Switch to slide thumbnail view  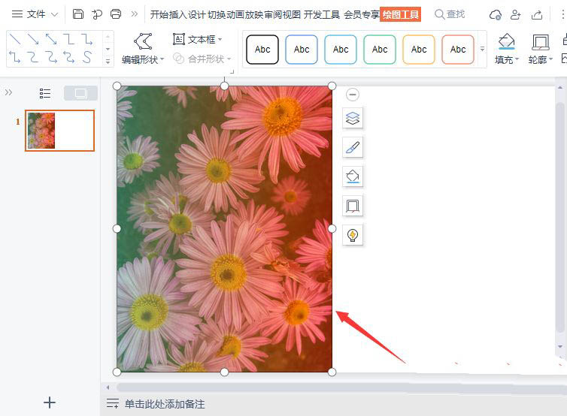[80, 93]
